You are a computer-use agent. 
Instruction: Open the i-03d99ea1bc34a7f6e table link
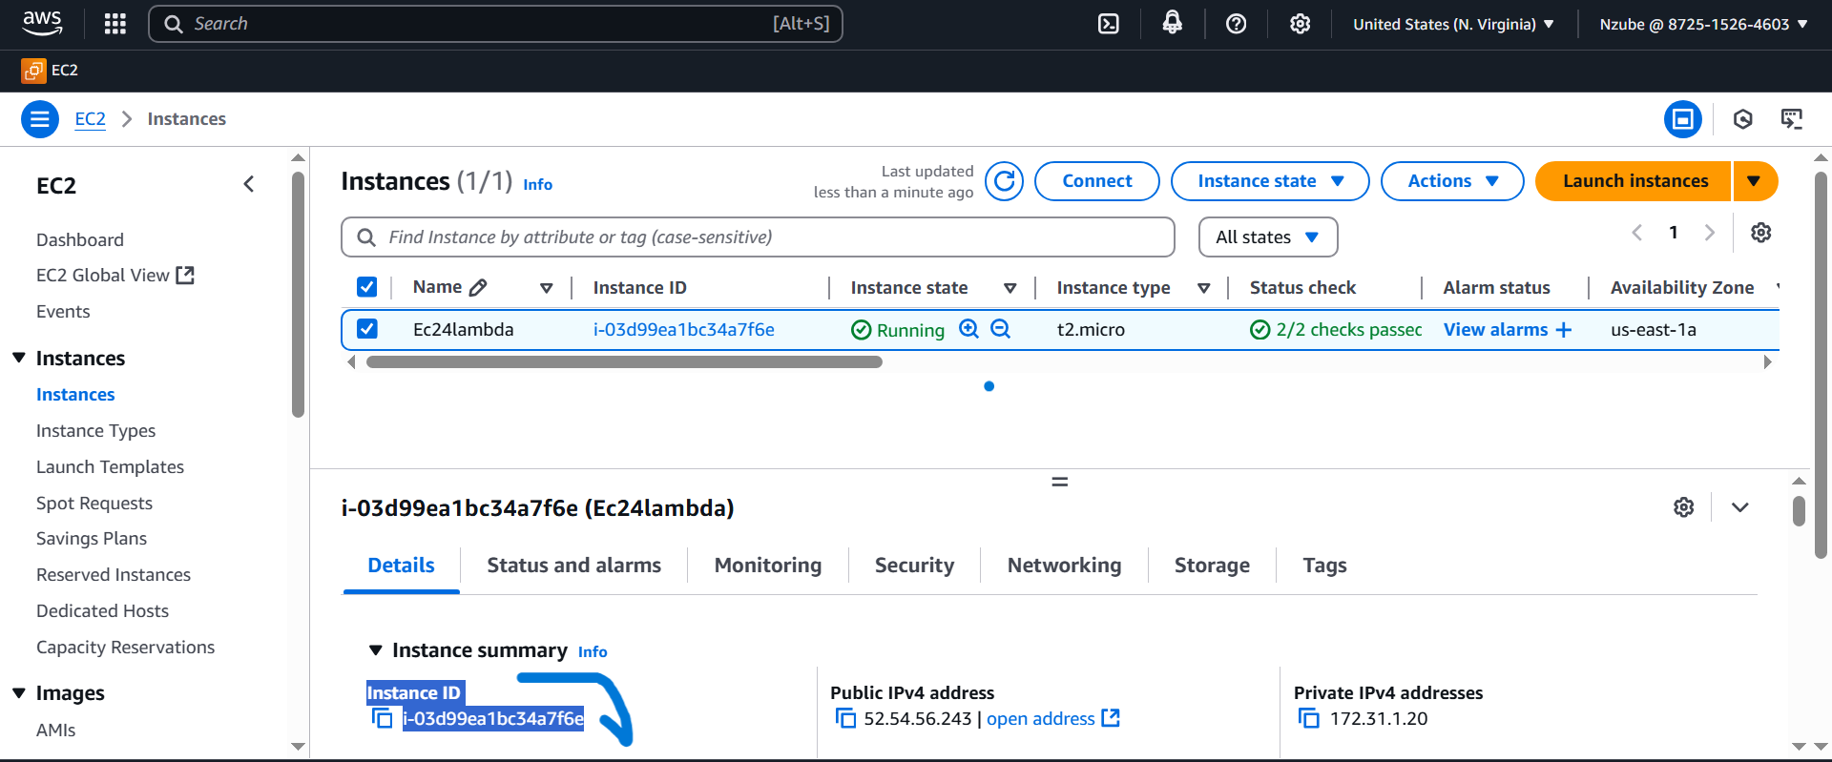[x=684, y=330]
